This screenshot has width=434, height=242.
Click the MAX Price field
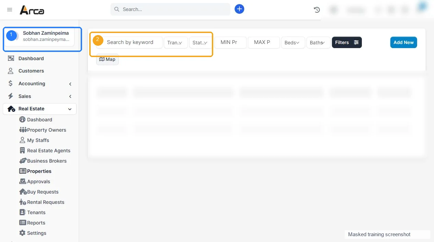click(x=264, y=42)
